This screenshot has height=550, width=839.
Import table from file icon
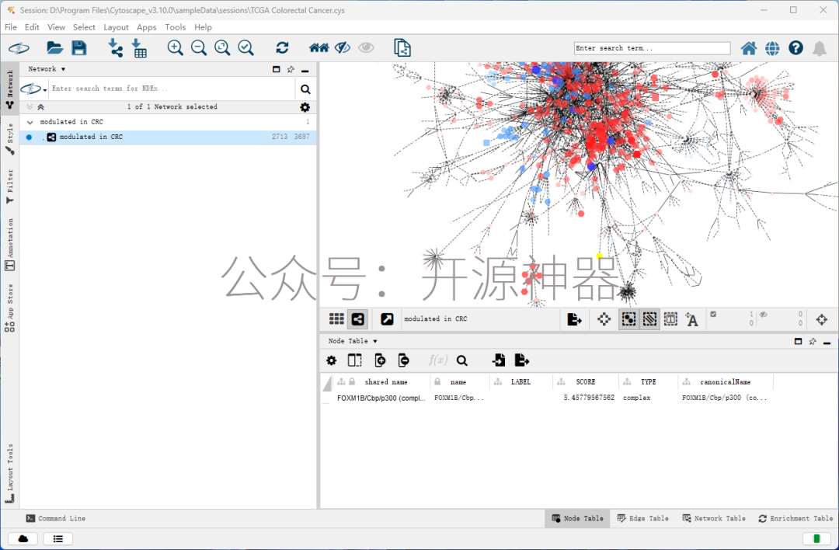tap(139, 48)
